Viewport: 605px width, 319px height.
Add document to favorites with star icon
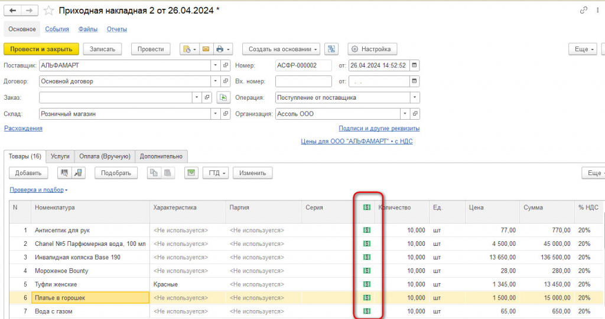[x=48, y=11]
